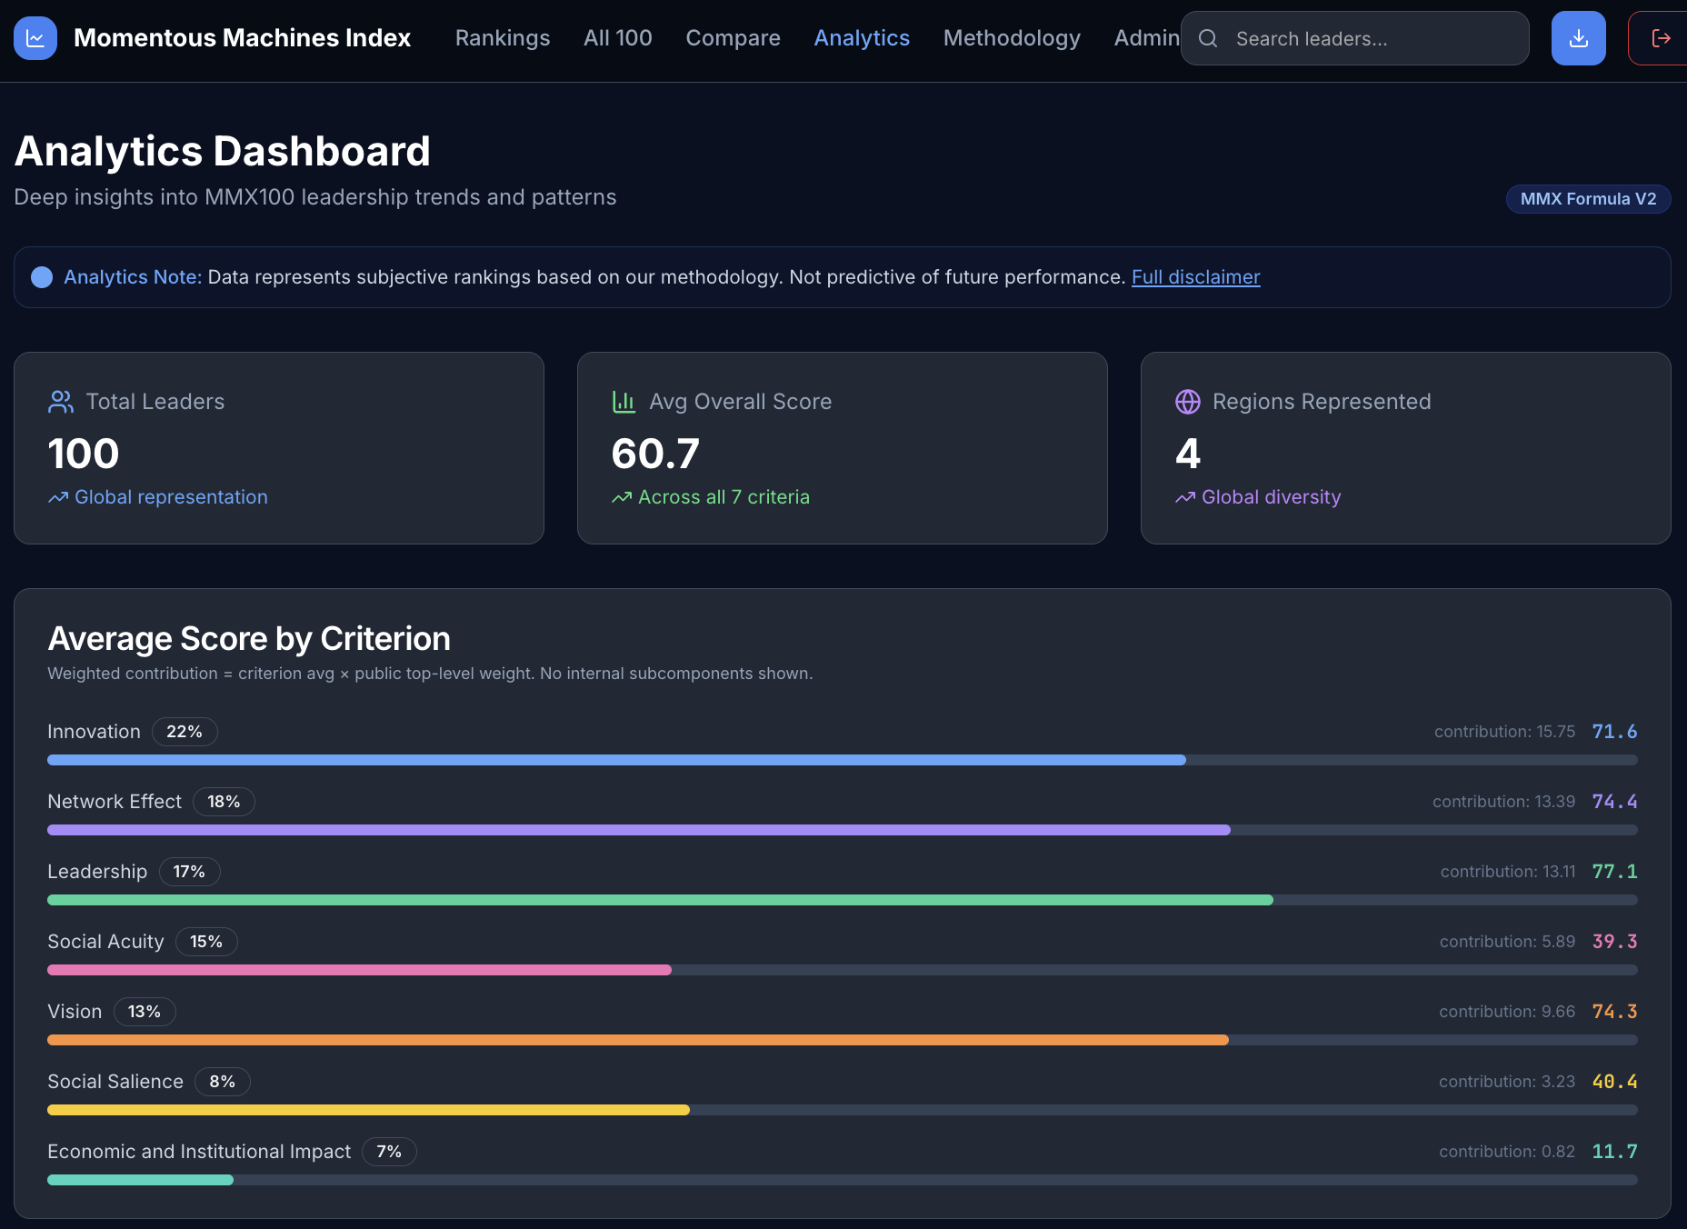1687x1229 pixels.
Task: Click the Momentous Machines Index logo icon
Action: (x=35, y=38)
